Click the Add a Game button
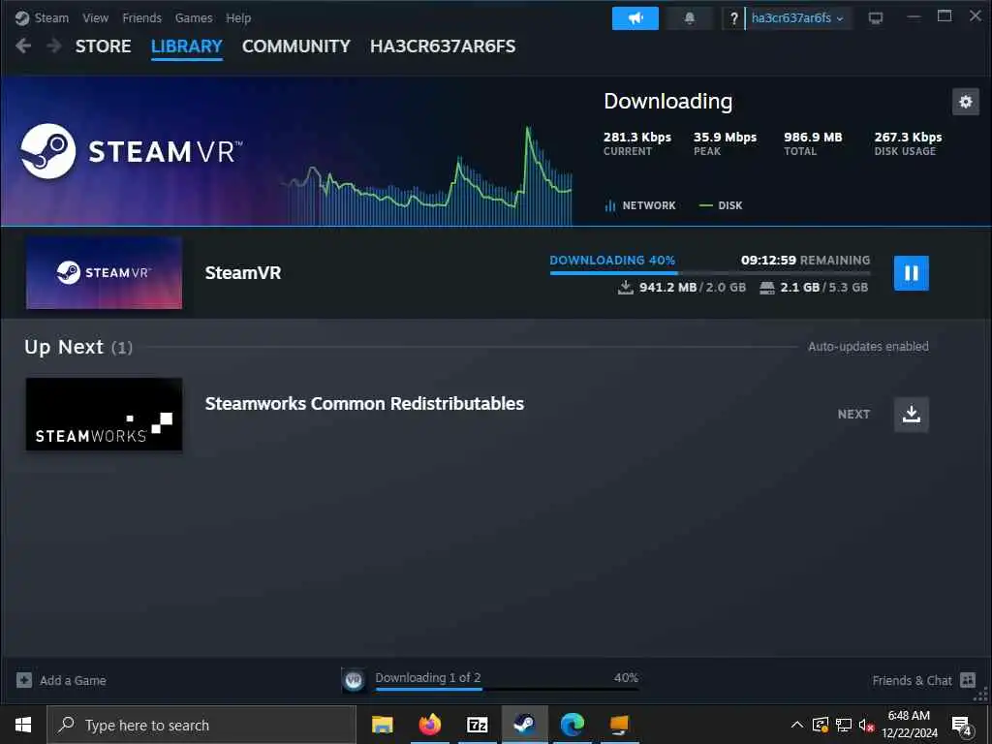Viewport: 992px width, 744px height. [x=61, y=680]
